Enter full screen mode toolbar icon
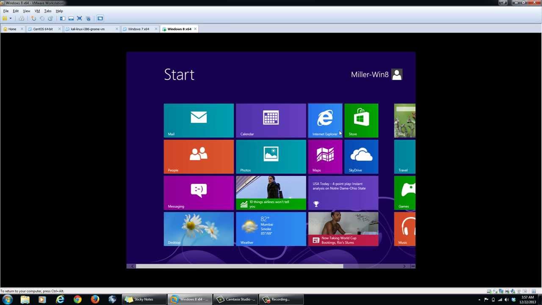 (x=80, y=19)
